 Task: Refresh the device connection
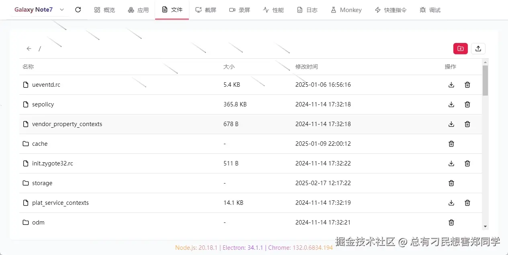click(x=78, y=10)
